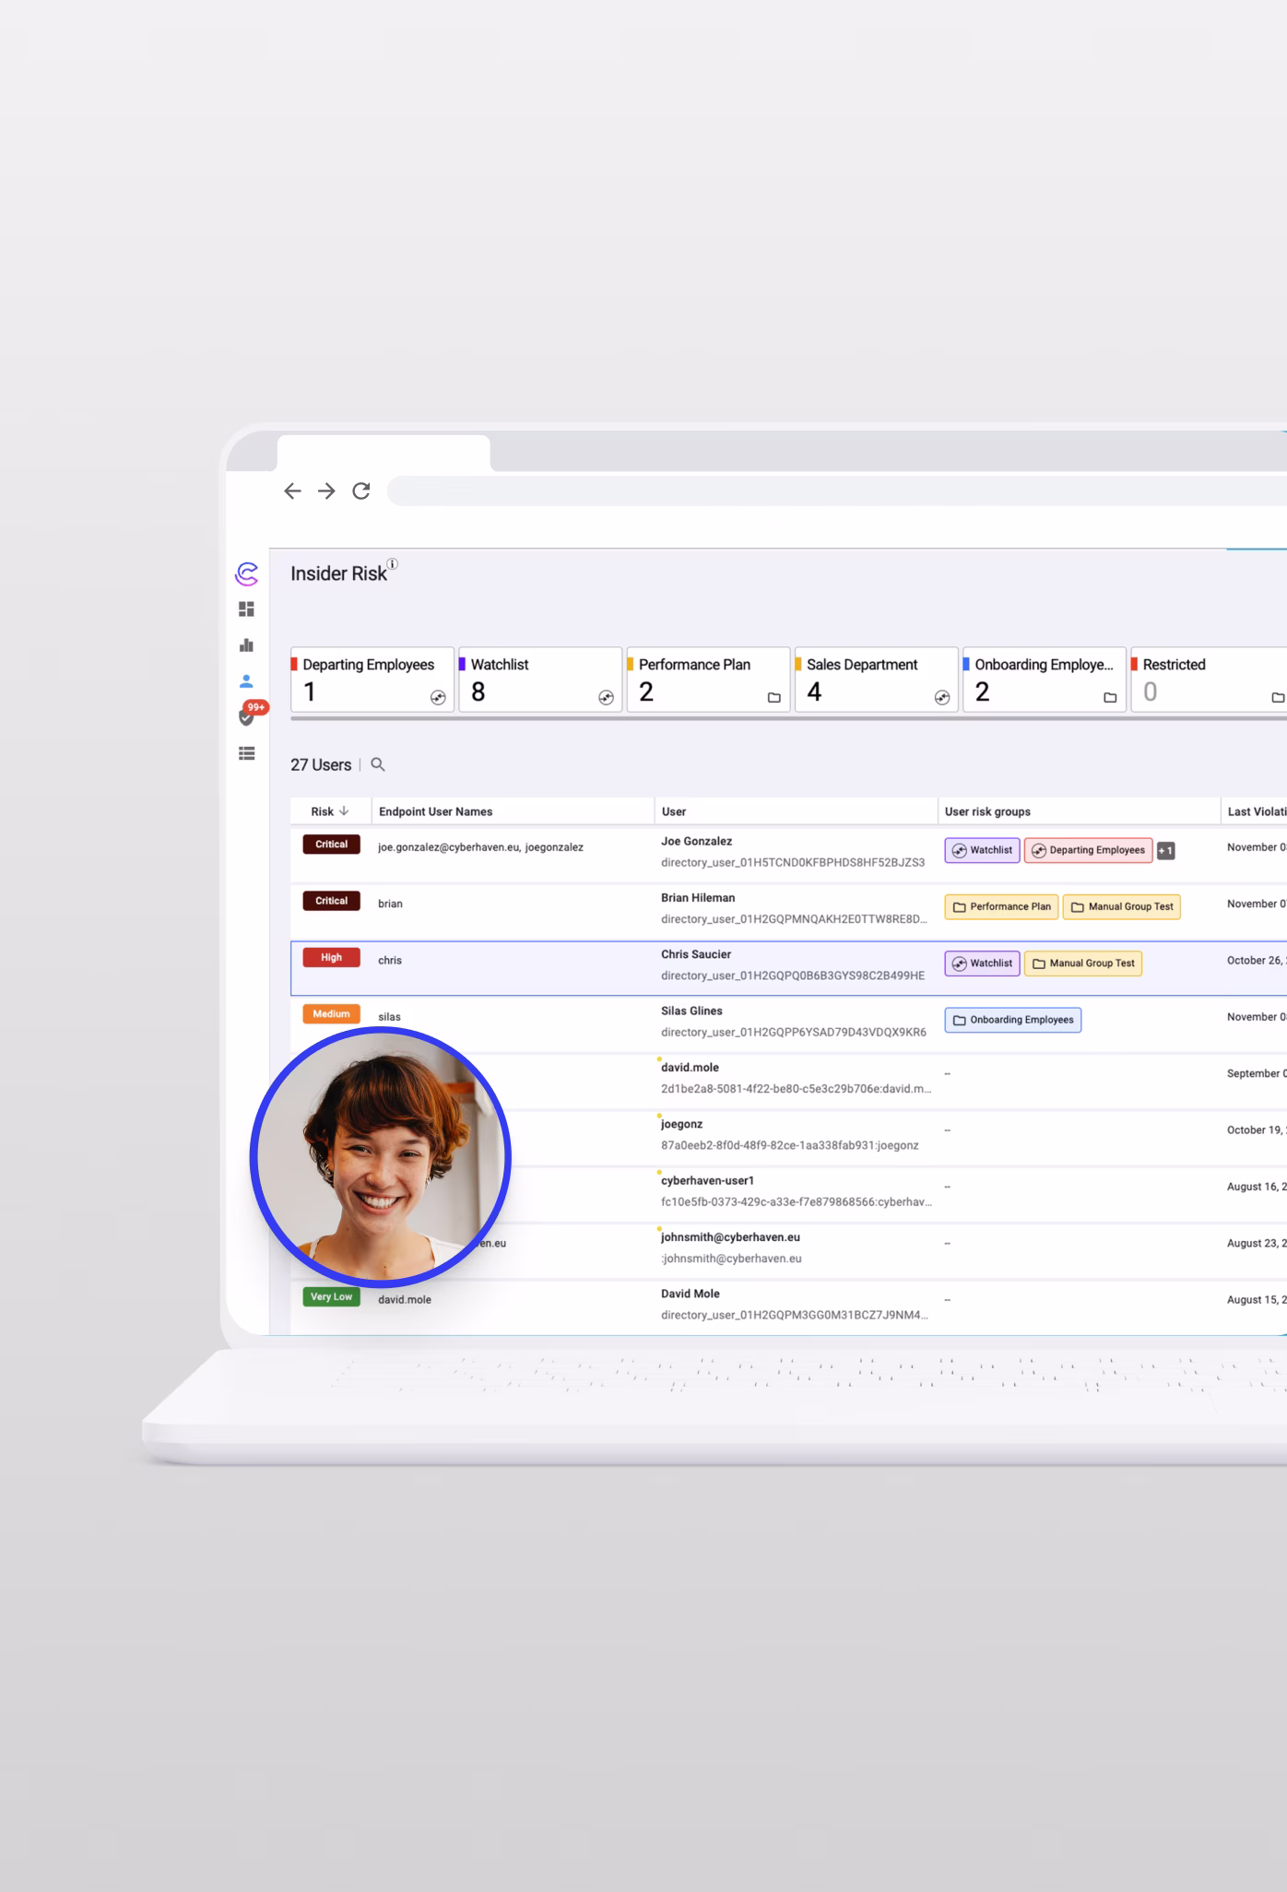Open the Departing Employees group card

(x=372, y=680)
